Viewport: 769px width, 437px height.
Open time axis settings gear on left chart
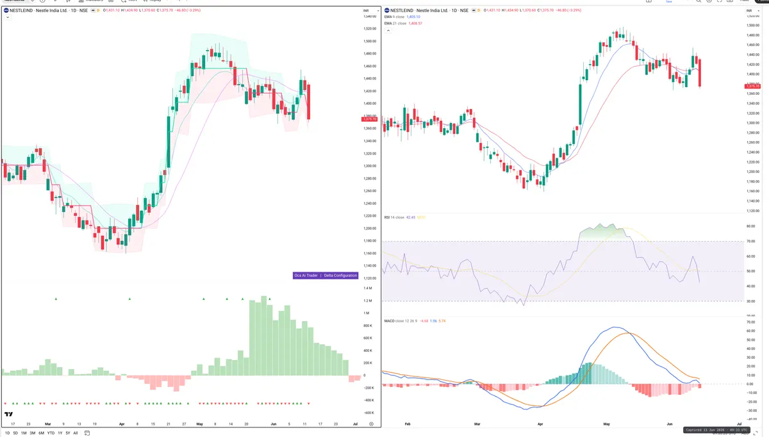(371, 424)
